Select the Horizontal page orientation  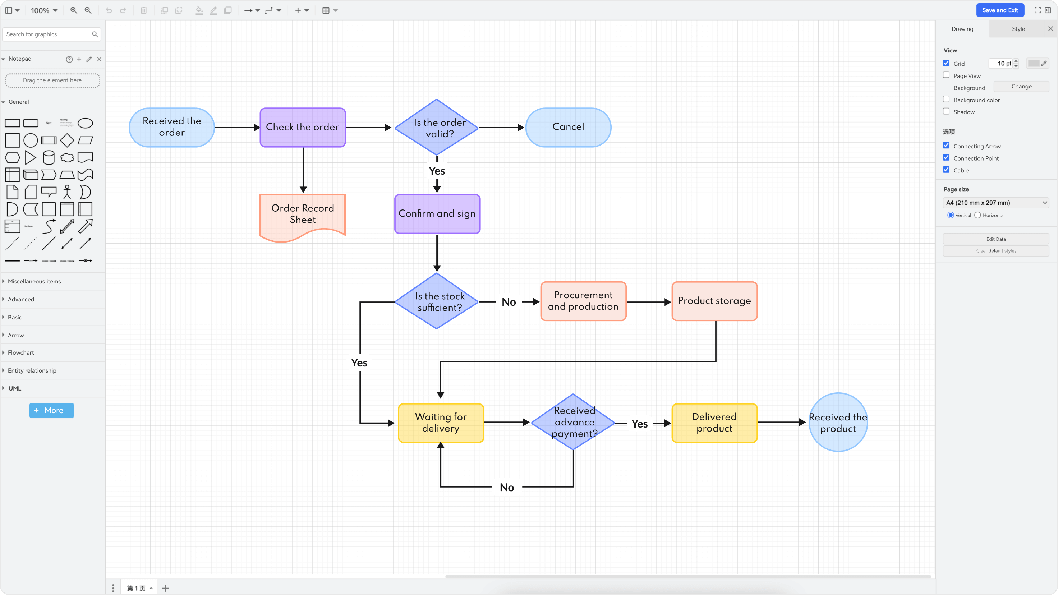click(978, 215)
